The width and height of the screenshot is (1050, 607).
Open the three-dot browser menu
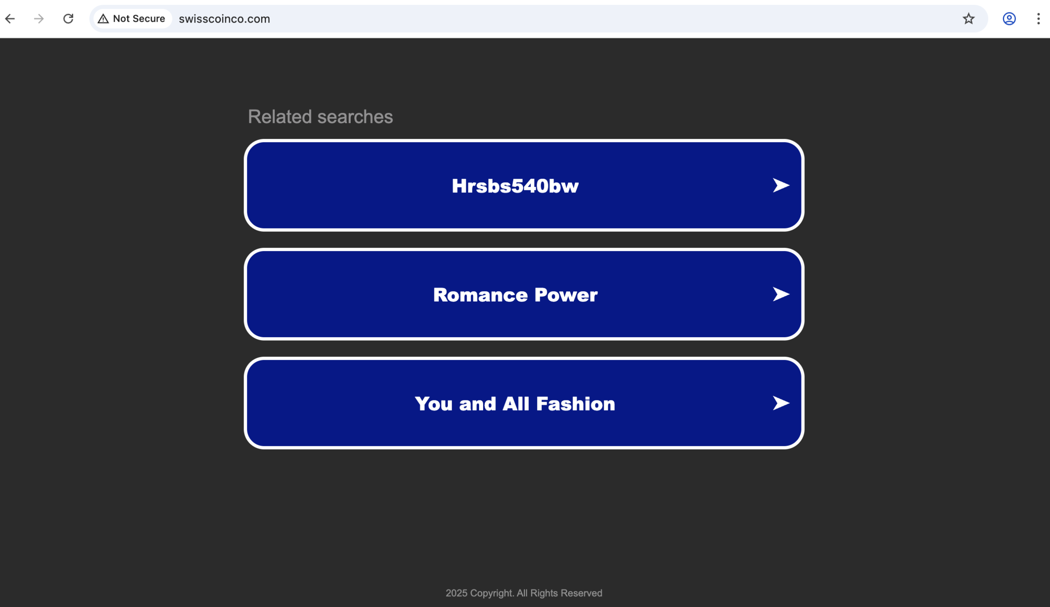coord(1038,19)
